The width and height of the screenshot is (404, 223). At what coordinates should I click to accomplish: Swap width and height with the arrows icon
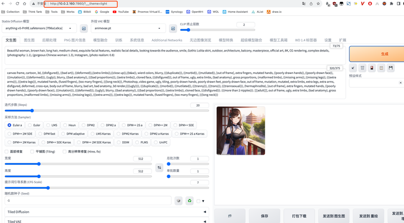coord(159,168)
